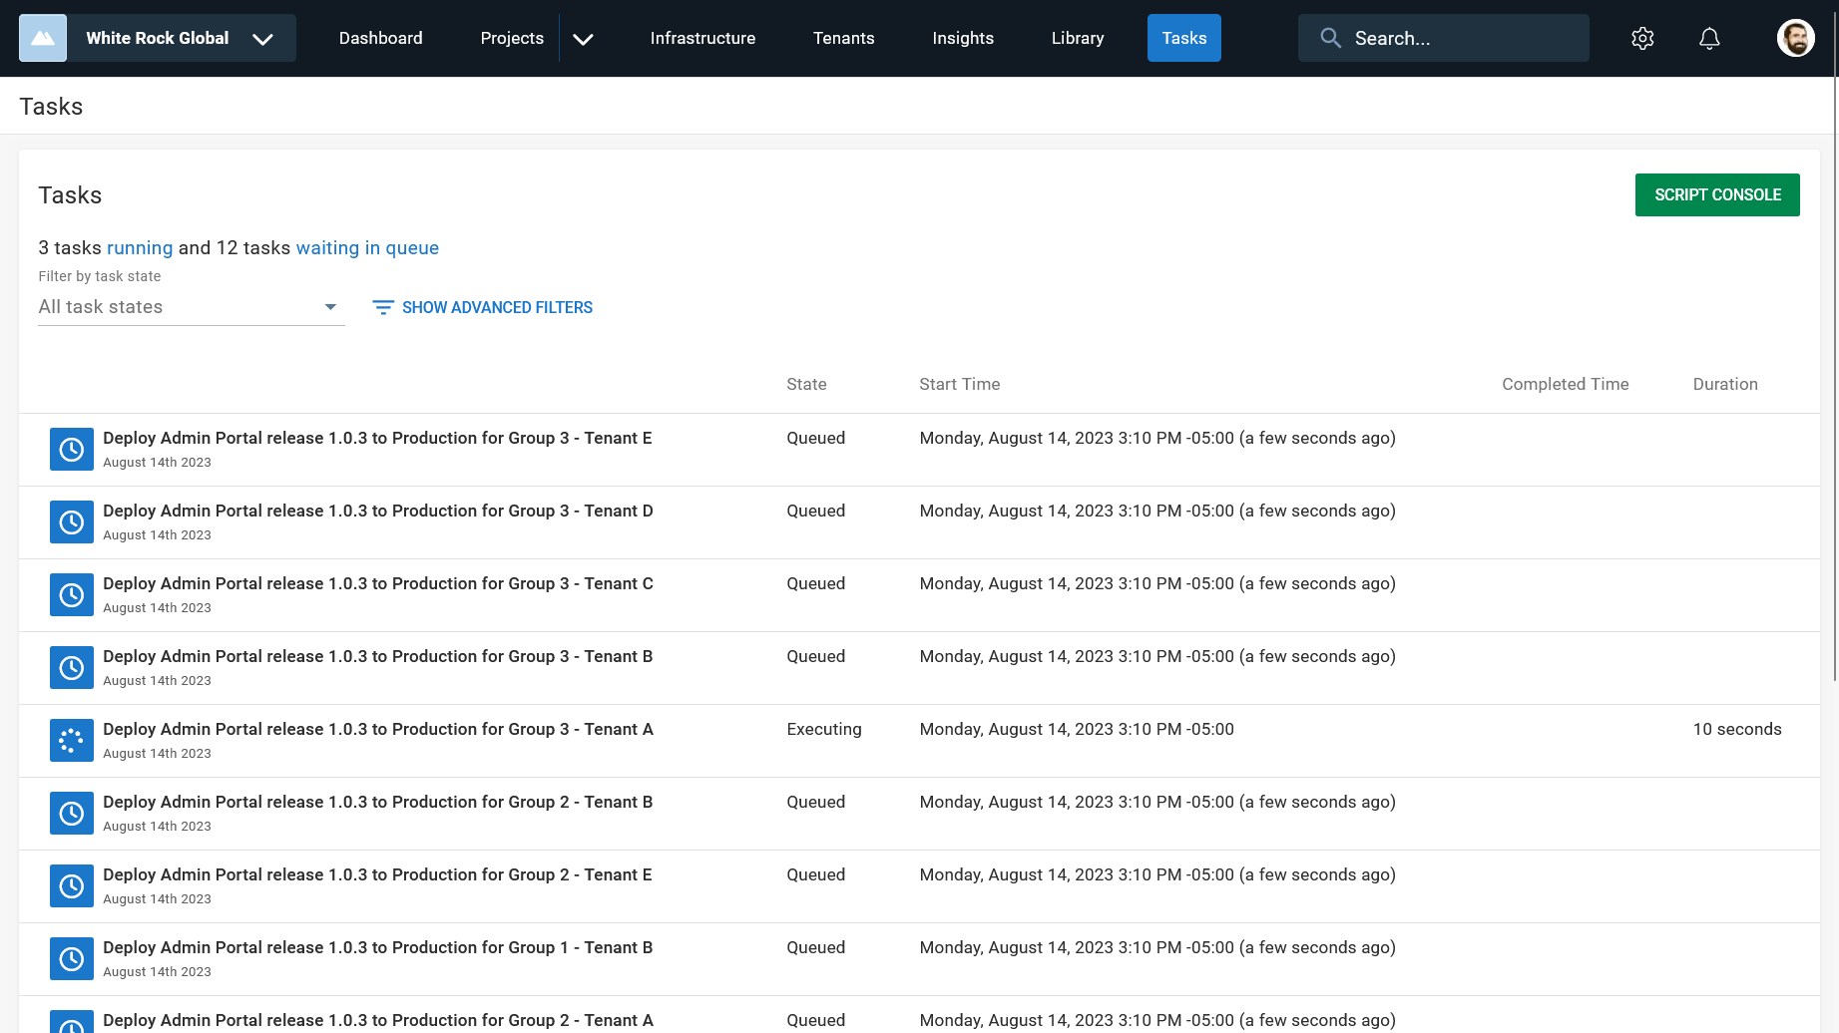1839x1033 pixels.
Task: Click the filter lines icon beside Show Advanced Filters
Action: point(383,307)
